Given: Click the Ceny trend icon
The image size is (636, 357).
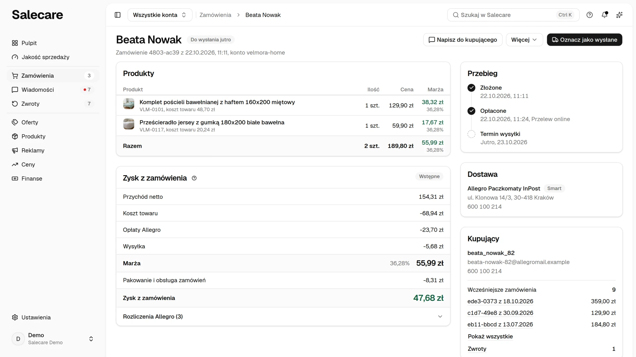Looking at the screenshot, I should 15,165.
